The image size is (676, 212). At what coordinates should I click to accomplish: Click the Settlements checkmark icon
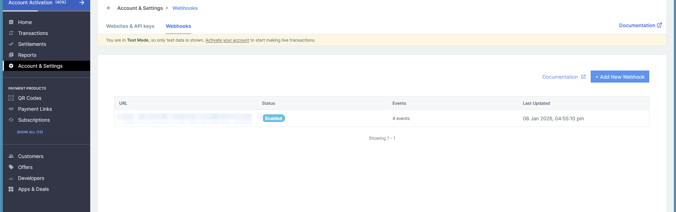coord(11,44)
